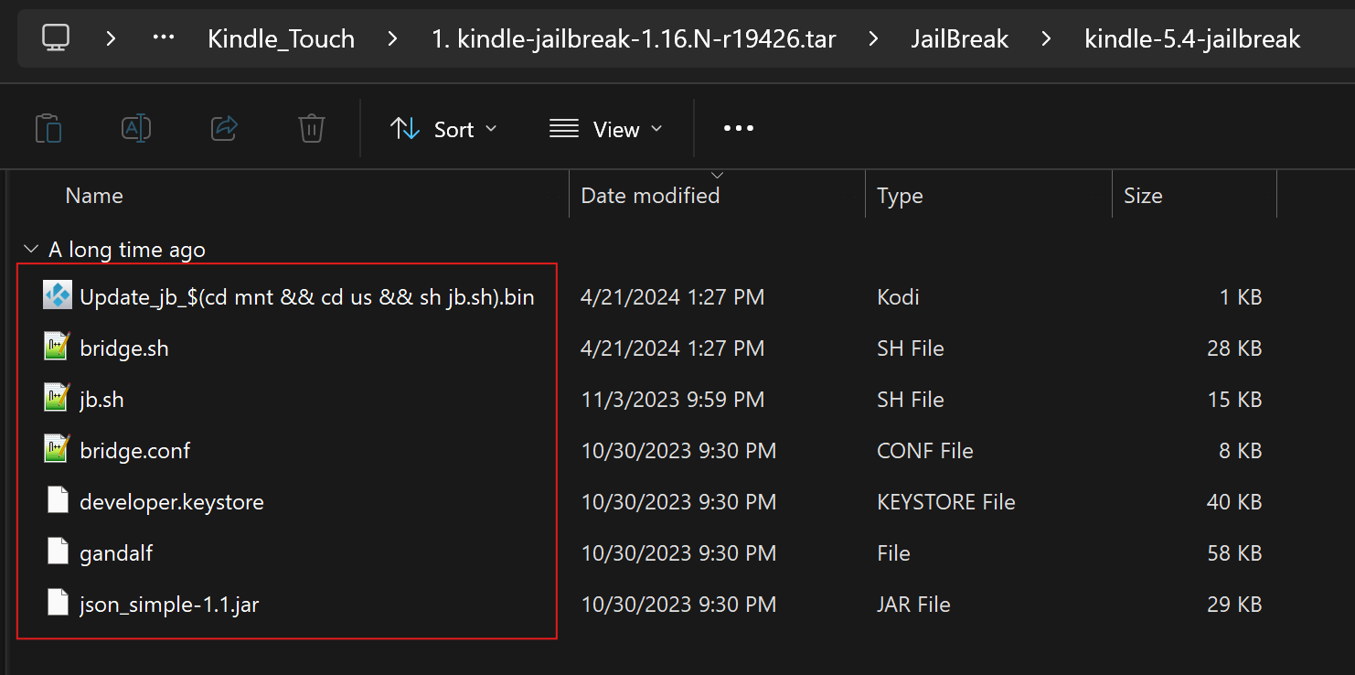Expand the chevron after the monitor icon
This screenshot has height=675, width=1355.
point(111,38)
